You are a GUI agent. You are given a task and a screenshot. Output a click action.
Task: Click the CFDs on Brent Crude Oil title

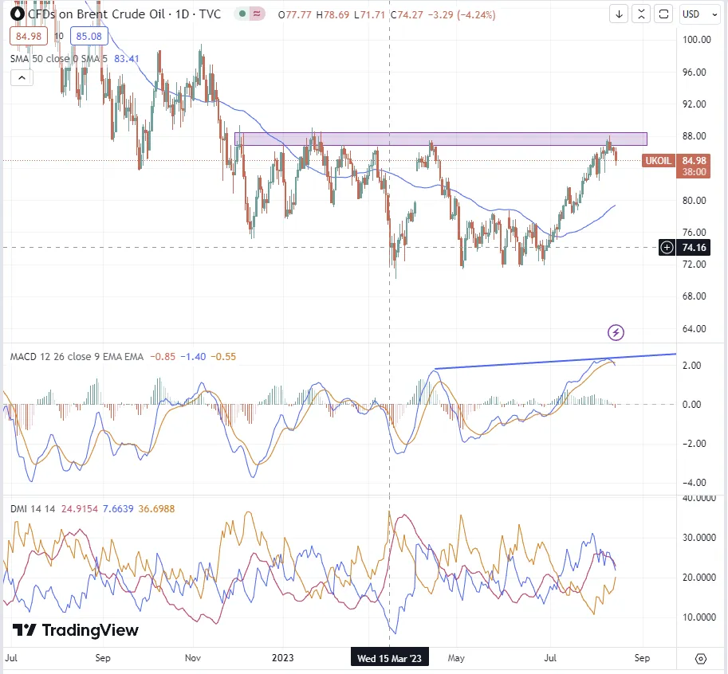[x=124, y=14]
